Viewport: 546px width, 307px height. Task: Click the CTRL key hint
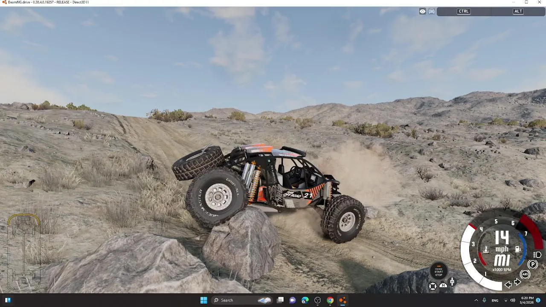(464, 12)
